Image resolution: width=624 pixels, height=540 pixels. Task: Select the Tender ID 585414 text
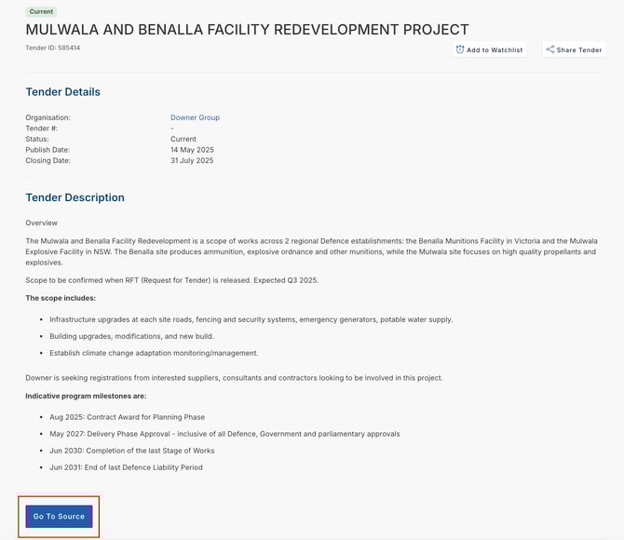pos(53,47)
